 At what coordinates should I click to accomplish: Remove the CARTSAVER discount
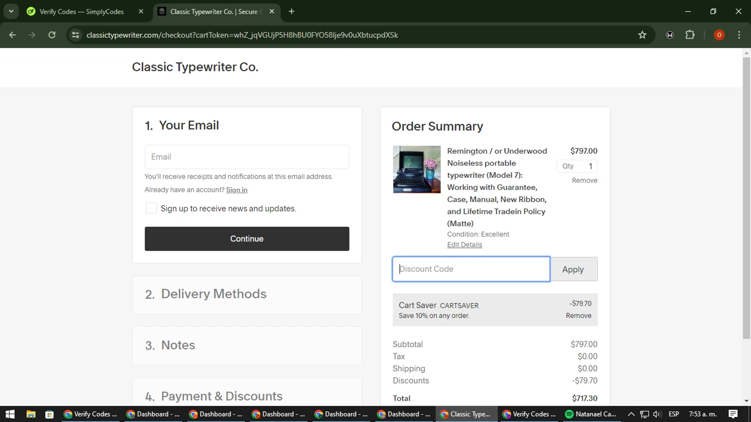pos(579,316)
